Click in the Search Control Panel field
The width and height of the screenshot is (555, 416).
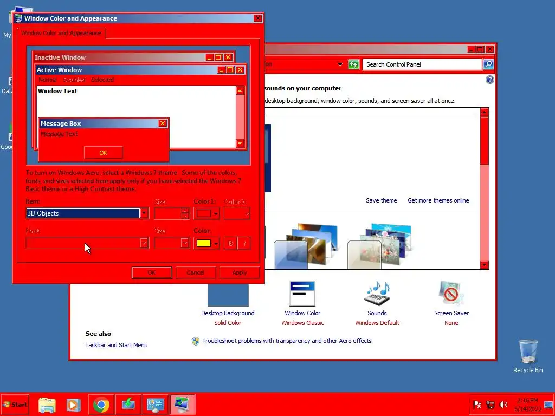coord(422,64)
